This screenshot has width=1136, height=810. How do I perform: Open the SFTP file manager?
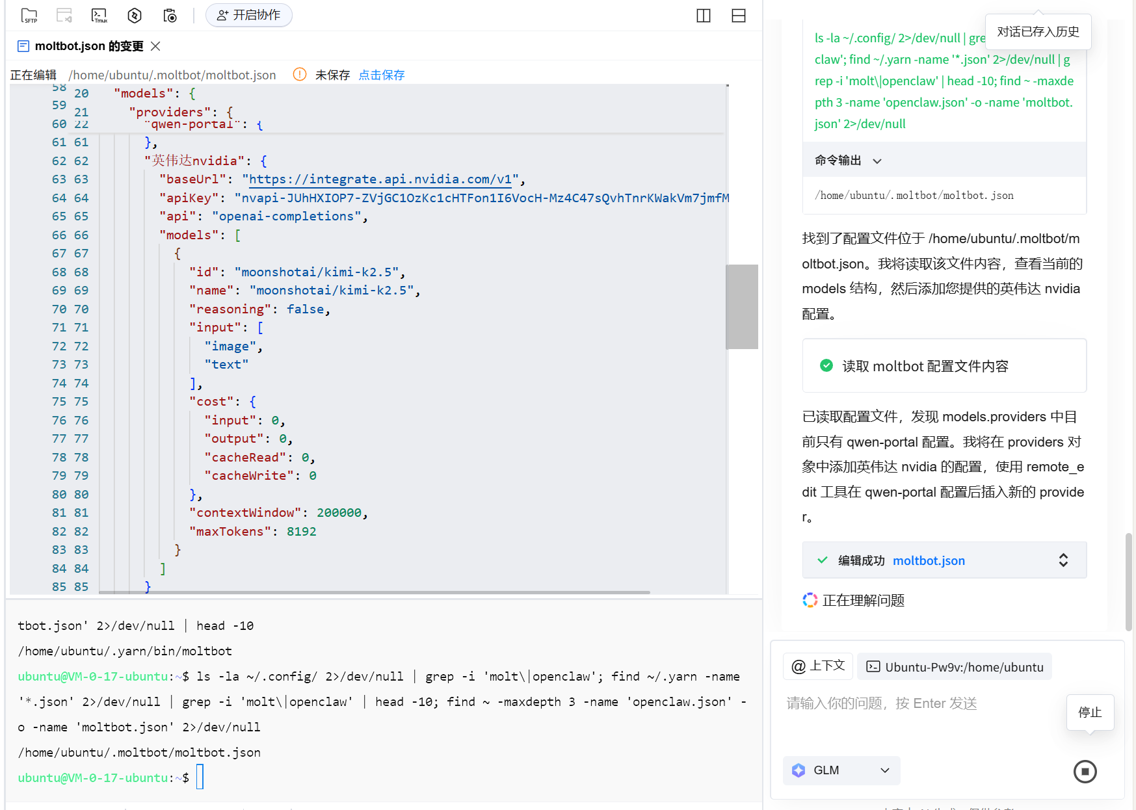29,16
